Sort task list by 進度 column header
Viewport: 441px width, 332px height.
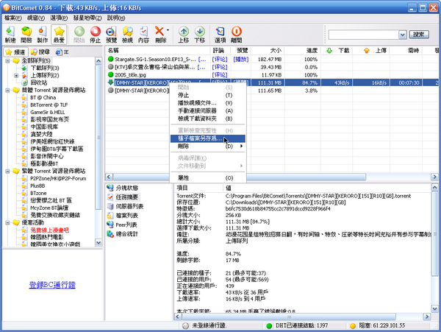(302, 51)
